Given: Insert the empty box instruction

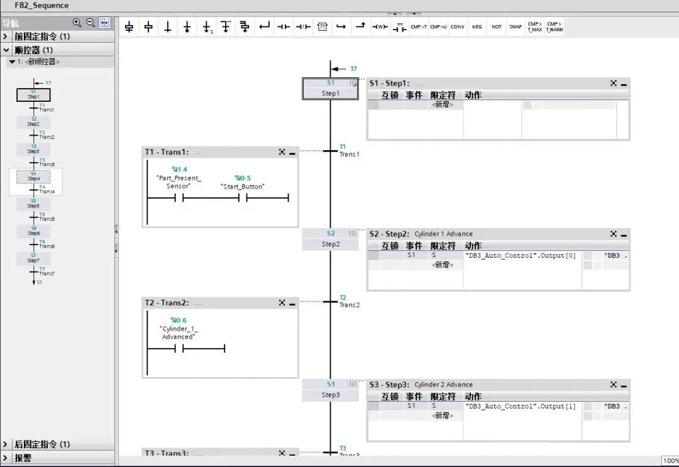Looking at the screenshot, I should (x=322, y=27).
